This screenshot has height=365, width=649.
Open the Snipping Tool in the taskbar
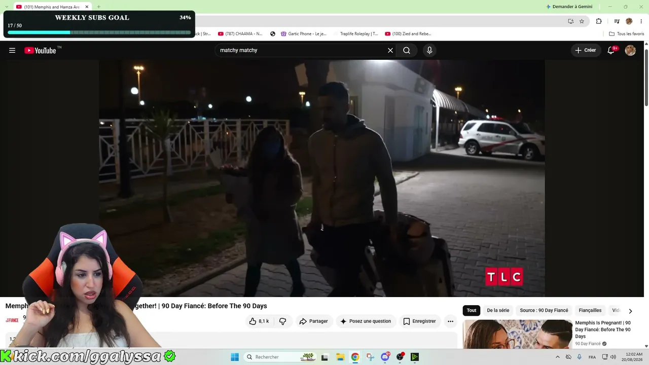coord(370,357)
